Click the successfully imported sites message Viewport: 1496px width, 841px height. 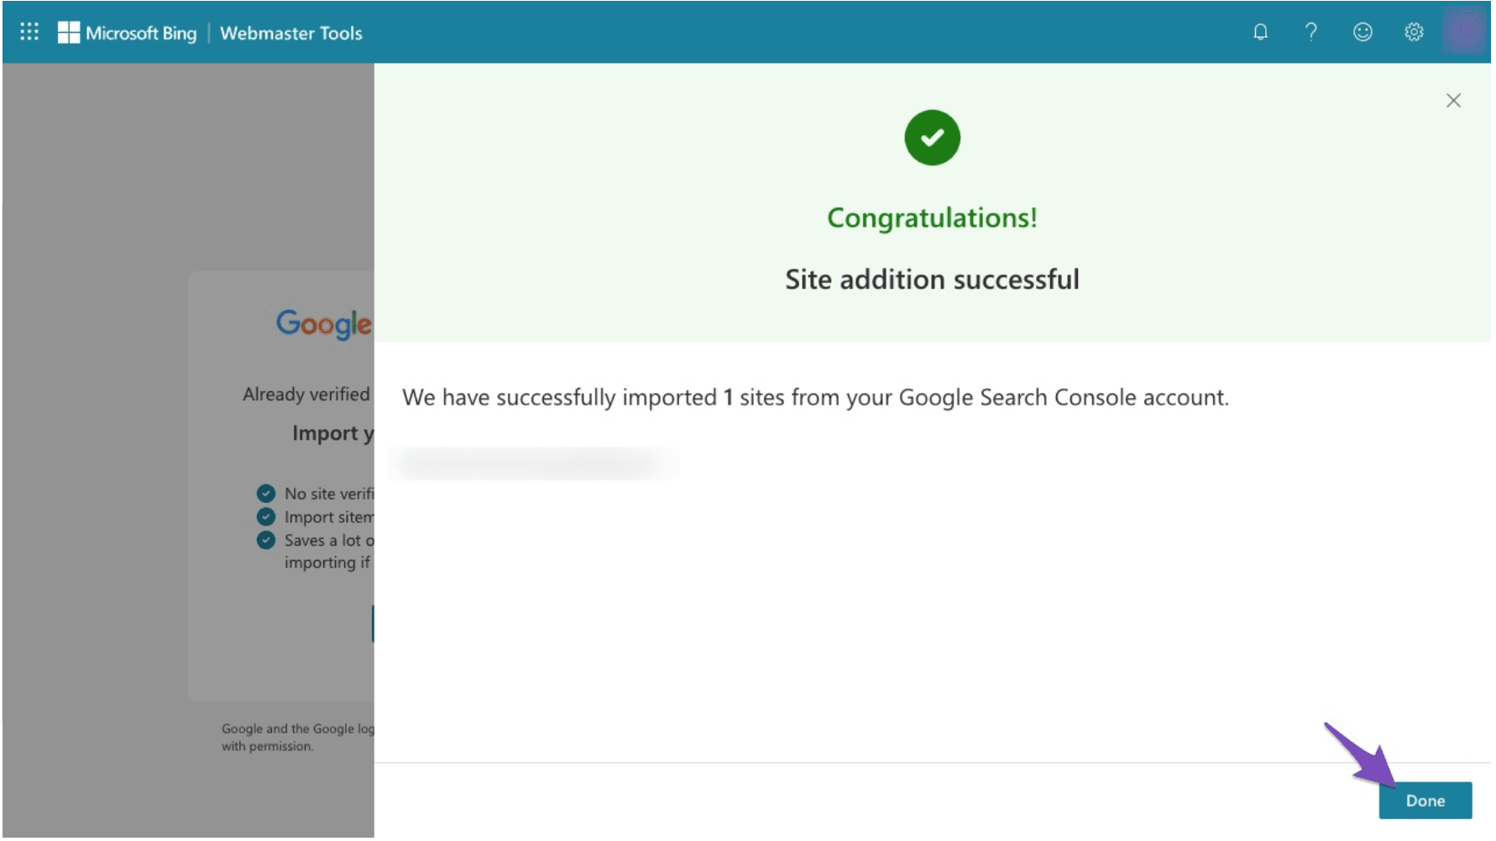click(816, 398)
